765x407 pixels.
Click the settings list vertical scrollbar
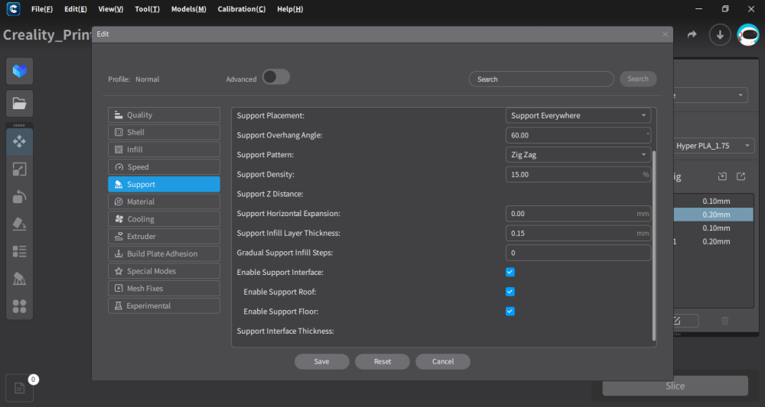tap(654, 246)
